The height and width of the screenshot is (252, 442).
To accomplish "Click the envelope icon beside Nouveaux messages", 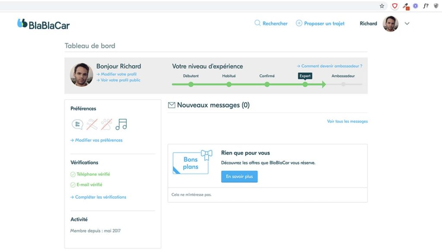I will (x=172, y=105).
